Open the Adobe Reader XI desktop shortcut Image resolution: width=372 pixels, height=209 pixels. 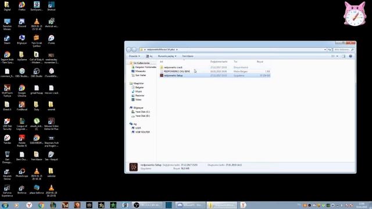[22, 140]
